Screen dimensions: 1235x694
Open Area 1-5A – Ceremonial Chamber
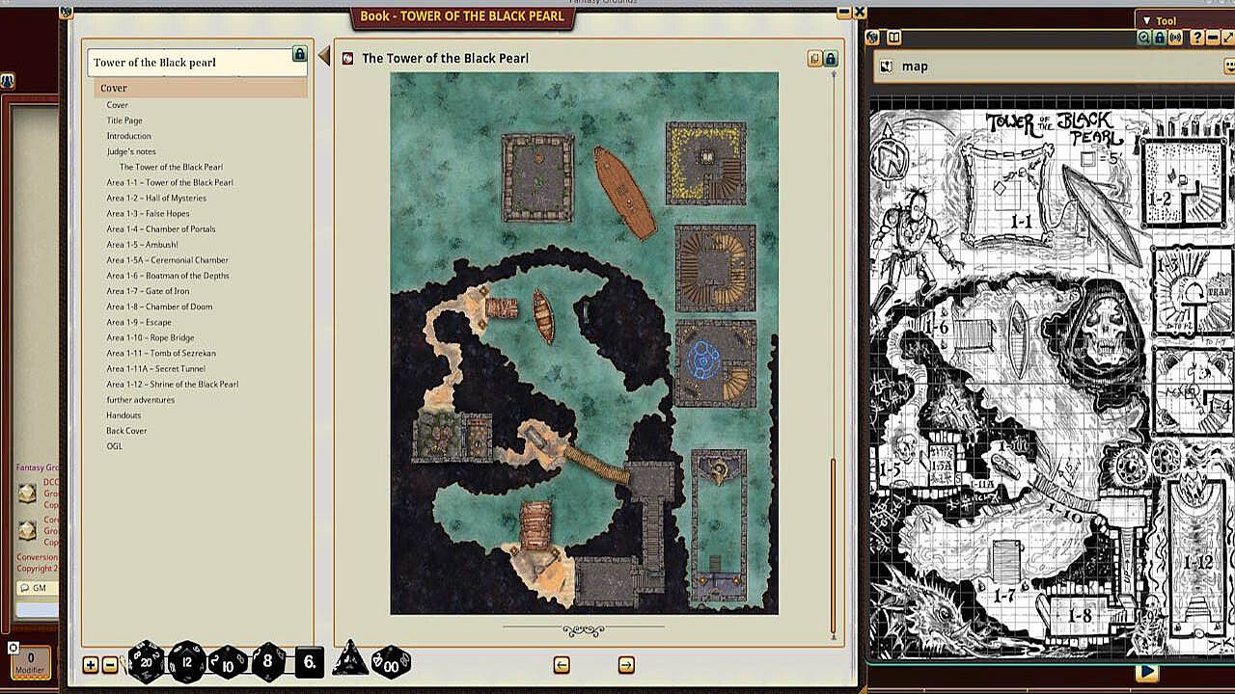pyautogui.click(x=168, y=259)
